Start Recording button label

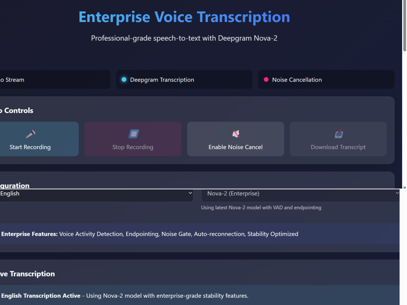pos(30,147)
